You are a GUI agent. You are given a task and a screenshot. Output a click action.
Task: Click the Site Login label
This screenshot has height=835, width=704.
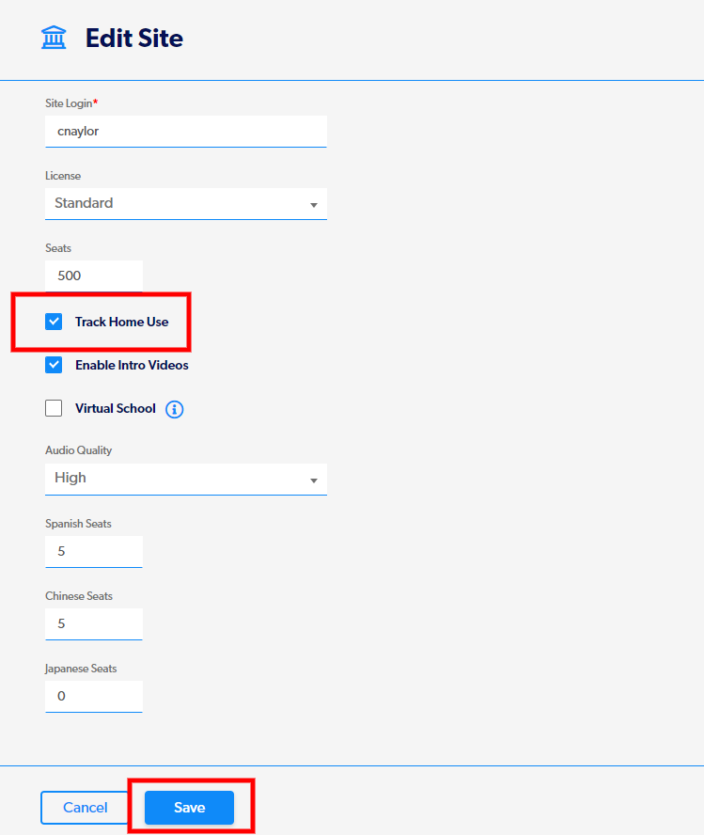[71, 103]
